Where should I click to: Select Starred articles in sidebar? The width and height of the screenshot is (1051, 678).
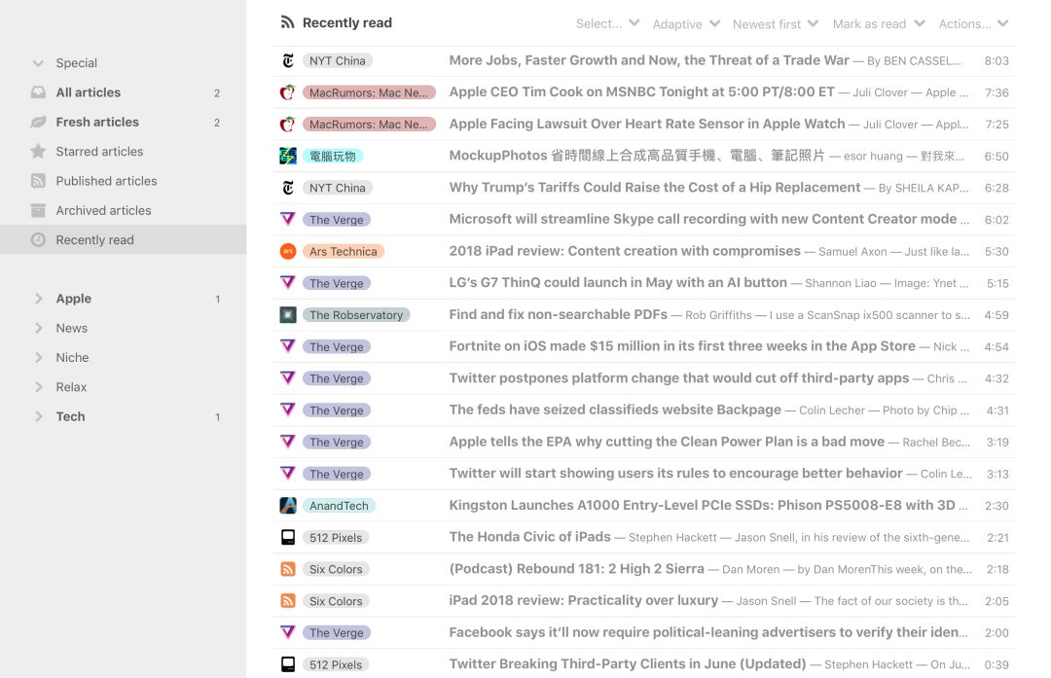tap(124, 152)
